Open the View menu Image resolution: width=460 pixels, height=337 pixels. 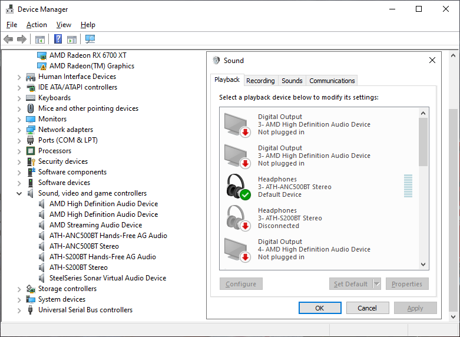click(64, 25)
